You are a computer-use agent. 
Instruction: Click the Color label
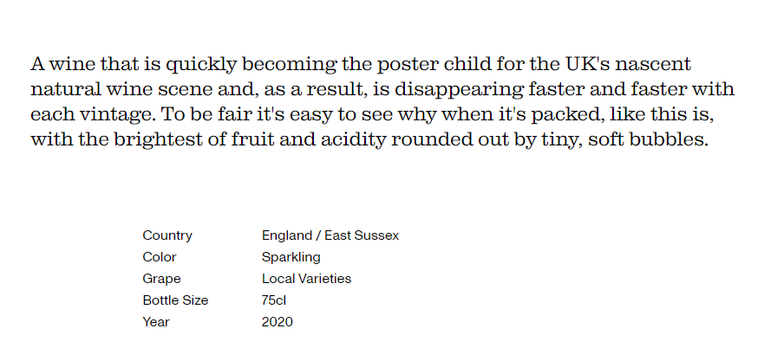159,257
